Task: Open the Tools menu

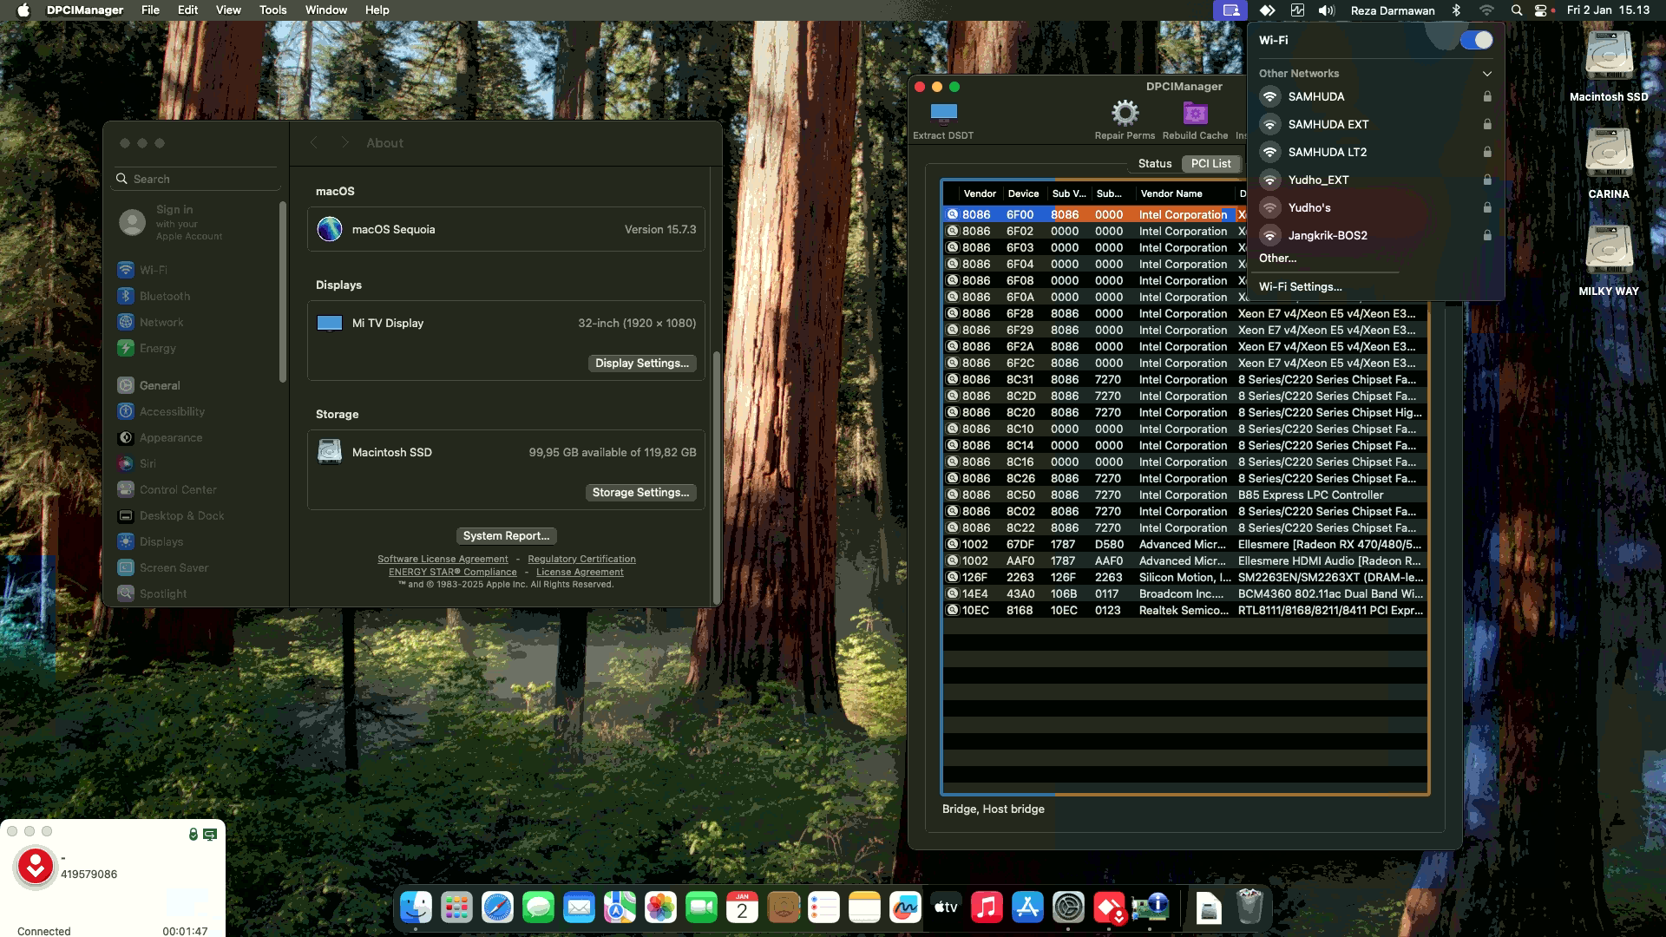Action: 272,10
